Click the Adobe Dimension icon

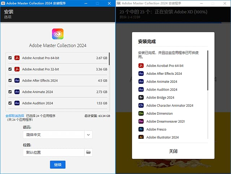[141, 113]
